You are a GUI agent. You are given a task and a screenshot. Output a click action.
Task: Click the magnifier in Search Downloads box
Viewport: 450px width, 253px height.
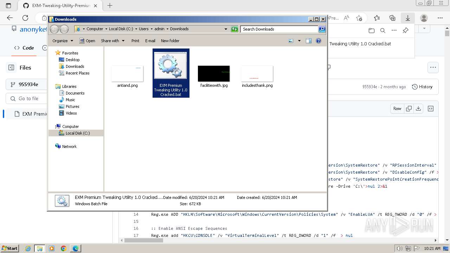(x=322, y=29)
